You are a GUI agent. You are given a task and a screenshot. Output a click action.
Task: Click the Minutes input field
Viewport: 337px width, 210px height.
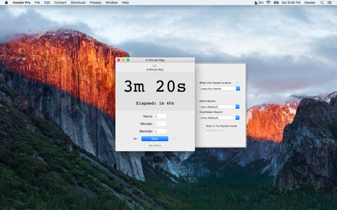[160, 124]
